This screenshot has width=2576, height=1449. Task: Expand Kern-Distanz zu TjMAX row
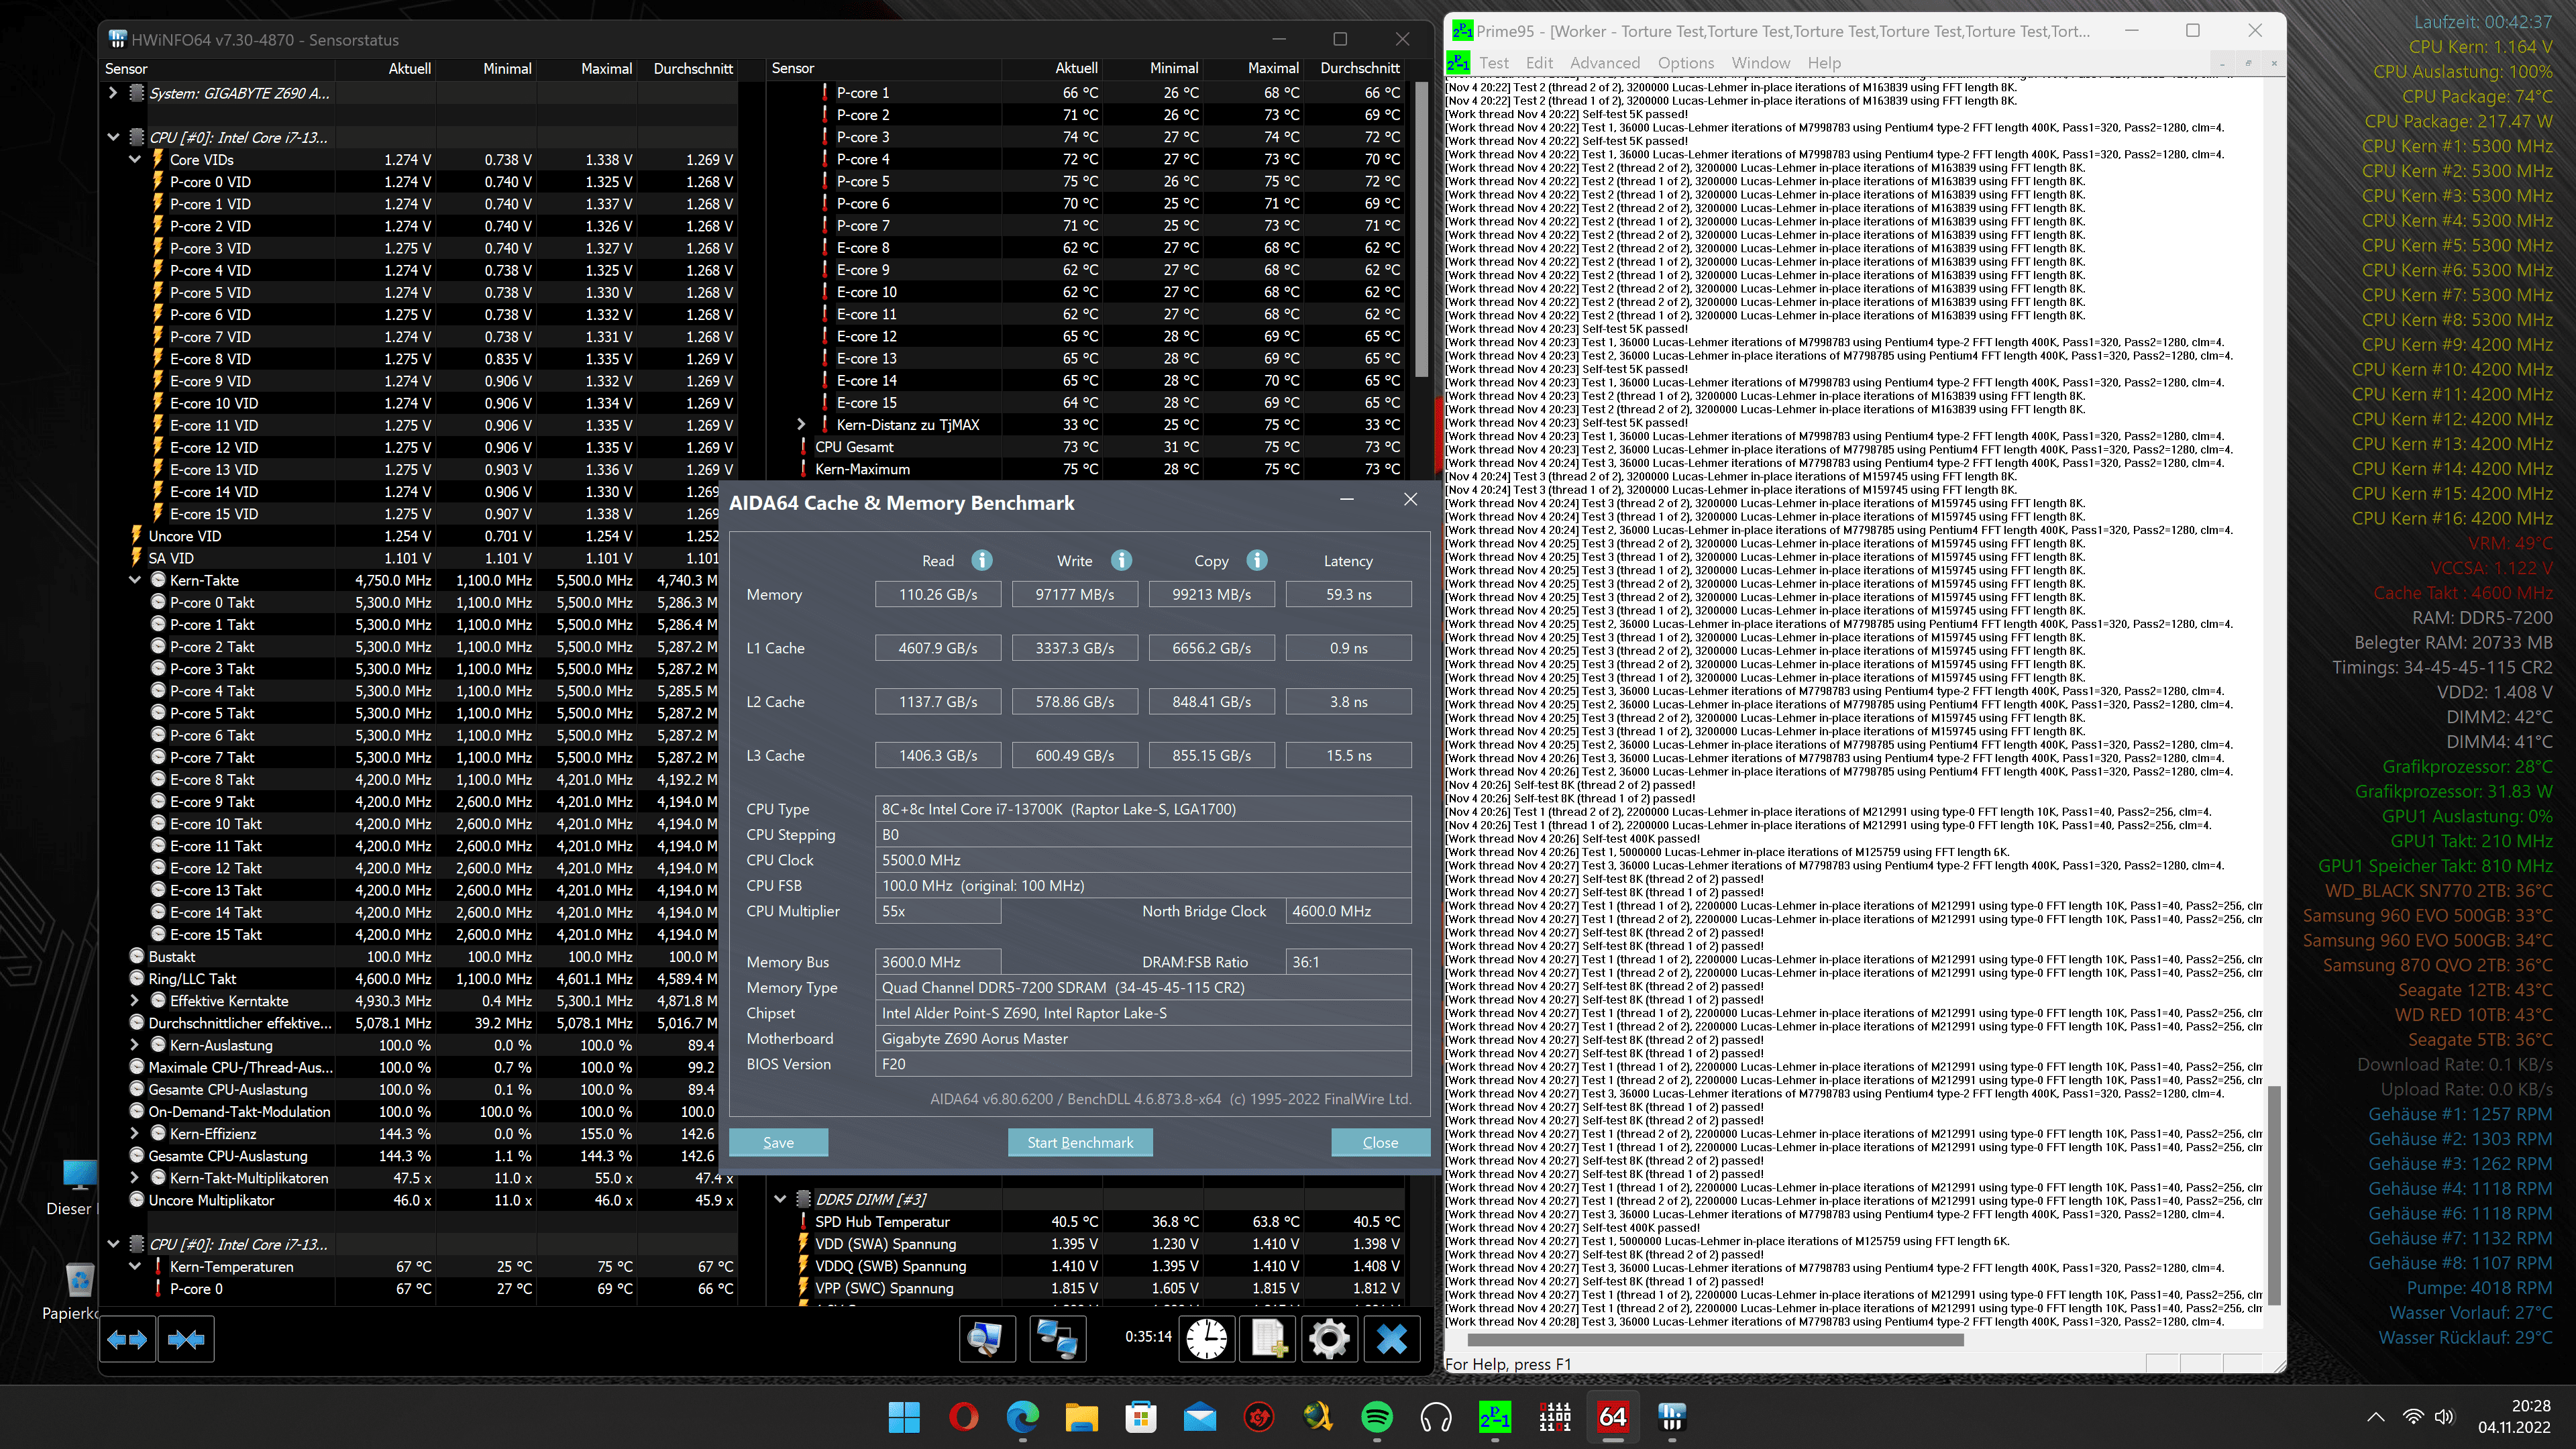click(x=801, y=424)
